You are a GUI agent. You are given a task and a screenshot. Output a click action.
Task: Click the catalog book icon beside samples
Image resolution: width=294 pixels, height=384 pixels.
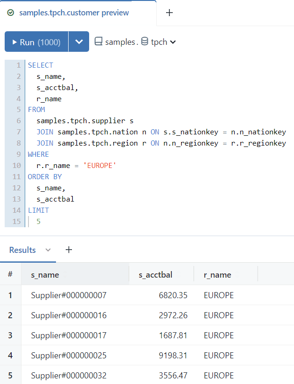pos(98,42)
